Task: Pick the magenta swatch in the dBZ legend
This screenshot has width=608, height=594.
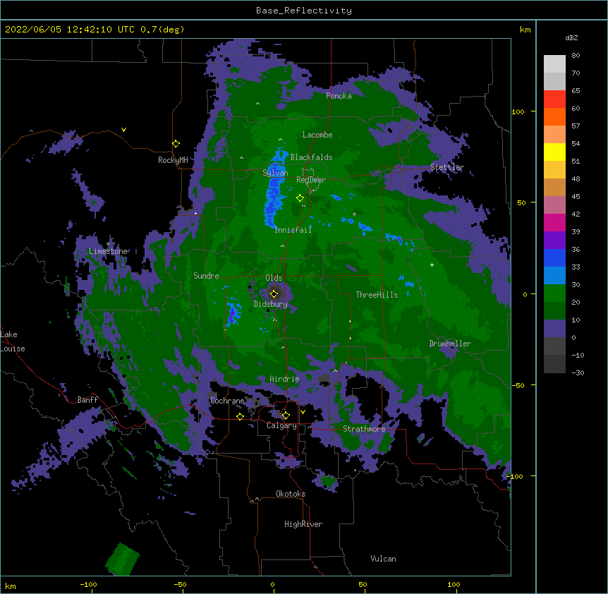Action: pos(554,222)
